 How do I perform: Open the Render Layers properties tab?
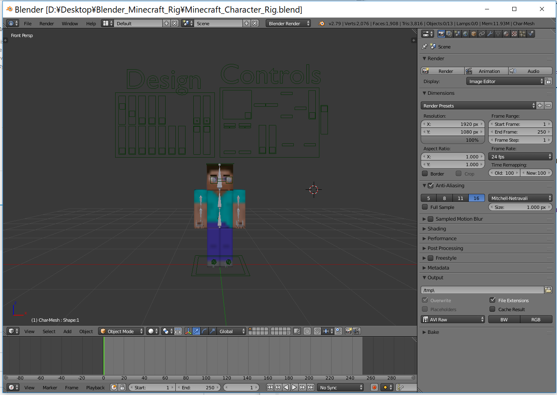pos(449,34)
